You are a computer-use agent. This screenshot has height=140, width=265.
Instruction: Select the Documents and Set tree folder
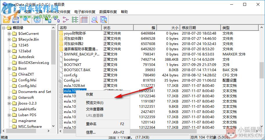coord(35,92)
